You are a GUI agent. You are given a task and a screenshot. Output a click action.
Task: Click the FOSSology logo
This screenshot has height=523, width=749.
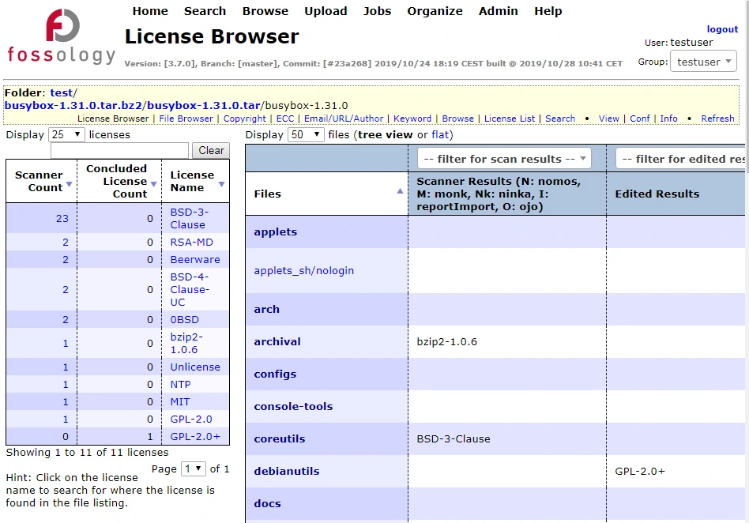(62, 36)
